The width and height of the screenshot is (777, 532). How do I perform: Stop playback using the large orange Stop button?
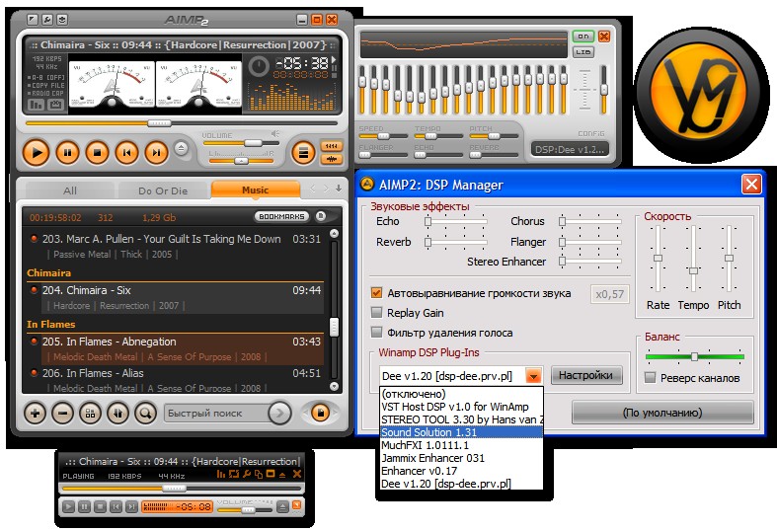pos(97,153)
